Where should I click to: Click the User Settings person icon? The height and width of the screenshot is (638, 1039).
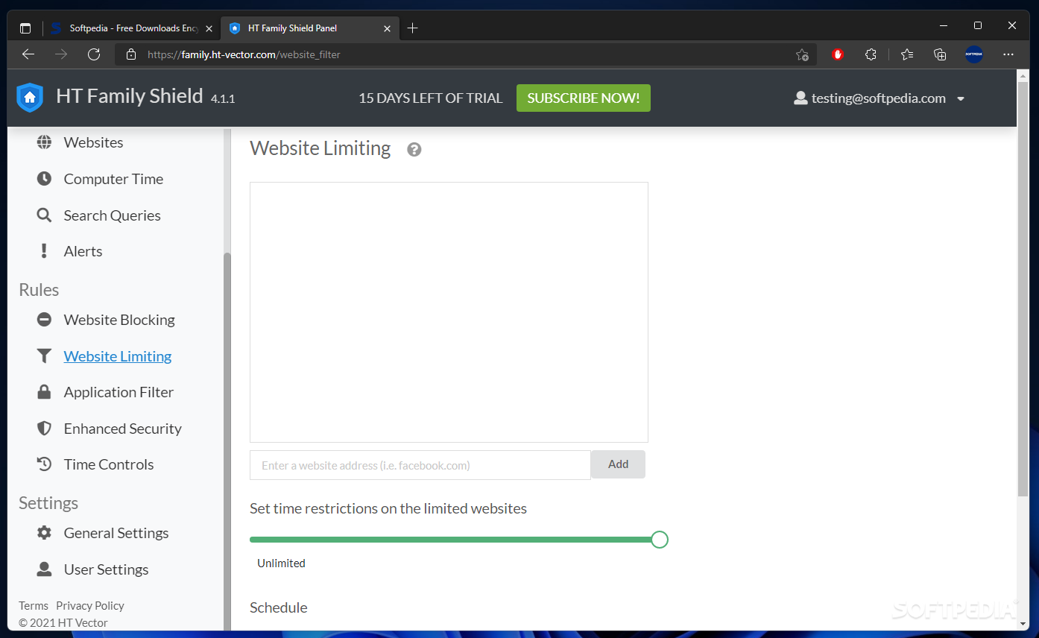45,569
